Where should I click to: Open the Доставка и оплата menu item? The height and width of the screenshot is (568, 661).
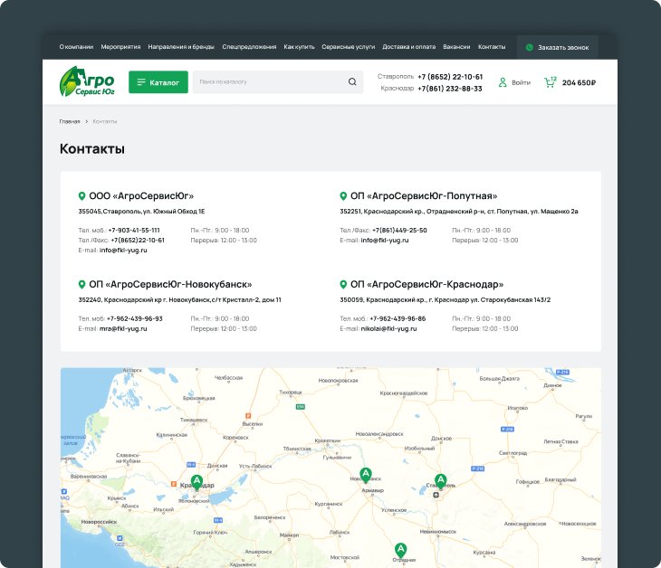pyautogui.click(x=409, y=47)
